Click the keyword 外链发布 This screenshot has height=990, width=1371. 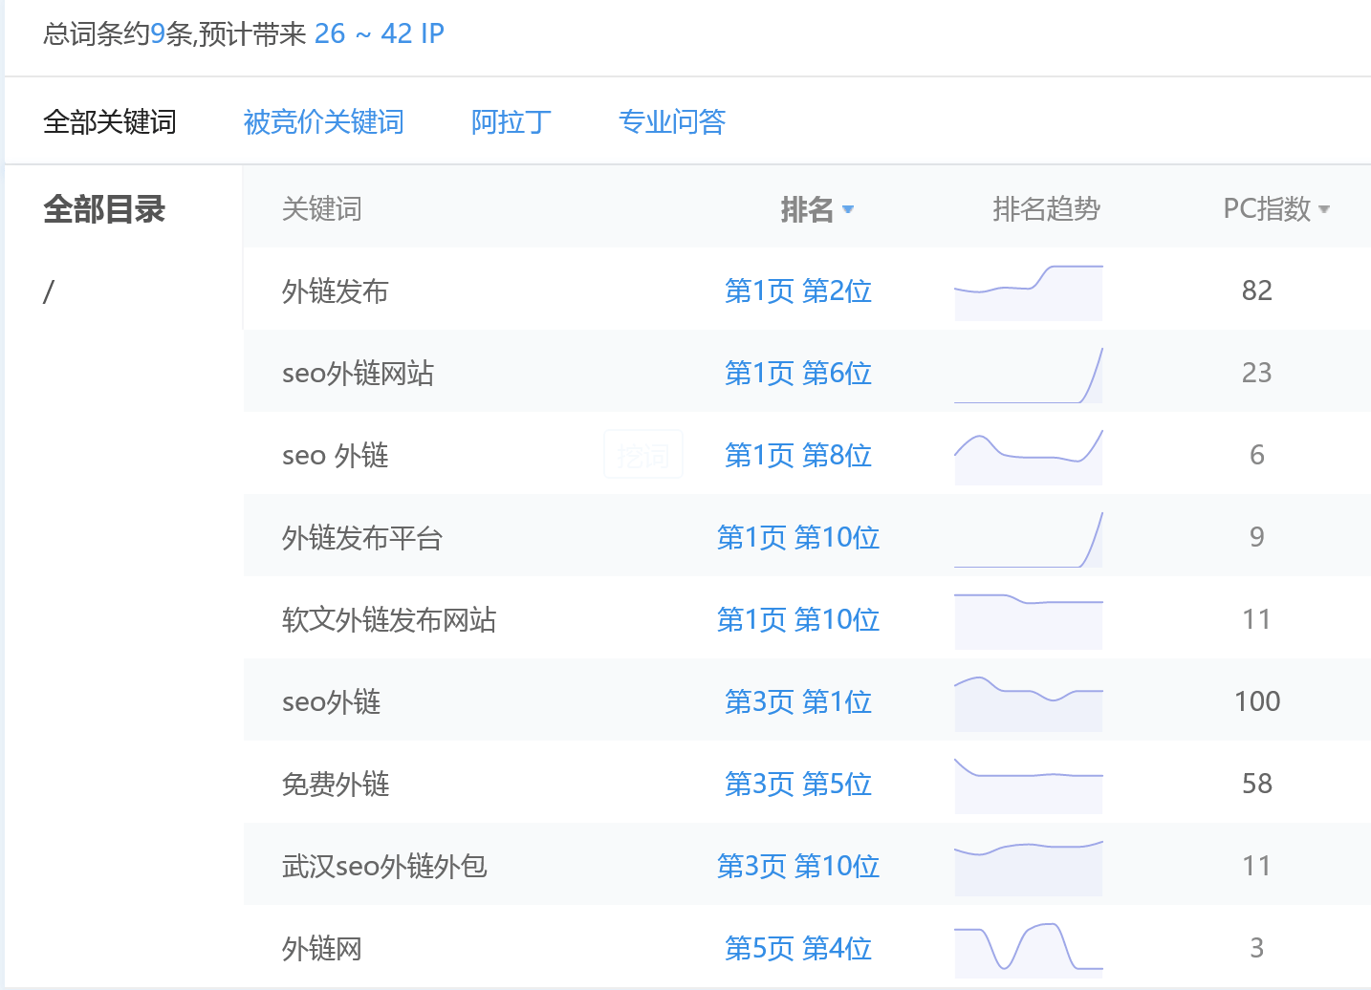pyautogui.click(x=336, y=291)
